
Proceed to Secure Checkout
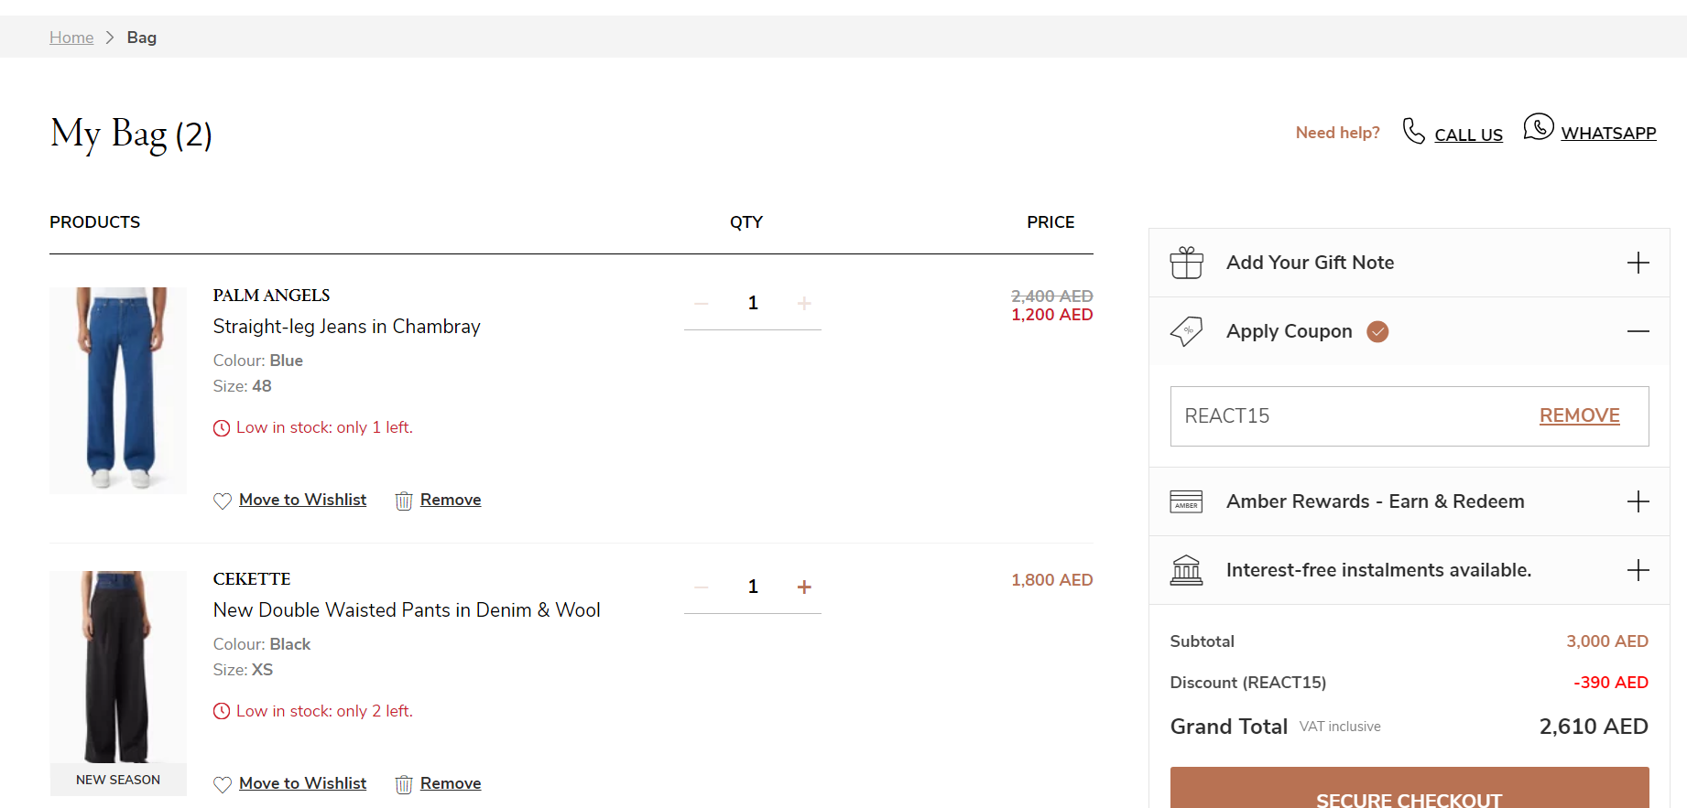click(1409, 788)
